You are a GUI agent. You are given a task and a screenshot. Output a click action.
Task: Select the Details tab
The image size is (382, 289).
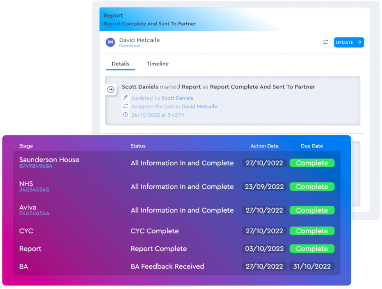tap(120, 64)
